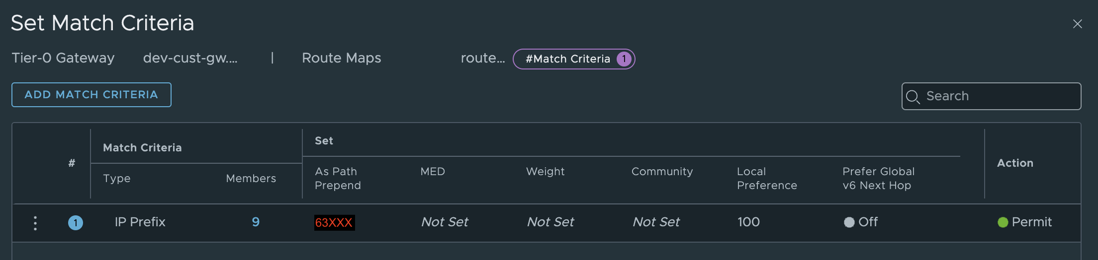Click the row number 1 badge
Screen dimensions: 1098x260
[76, 223]
